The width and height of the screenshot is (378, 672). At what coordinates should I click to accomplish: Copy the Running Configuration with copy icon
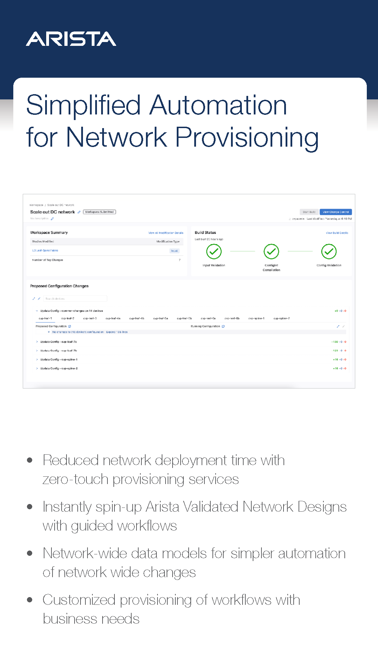(x=223, y=326)
